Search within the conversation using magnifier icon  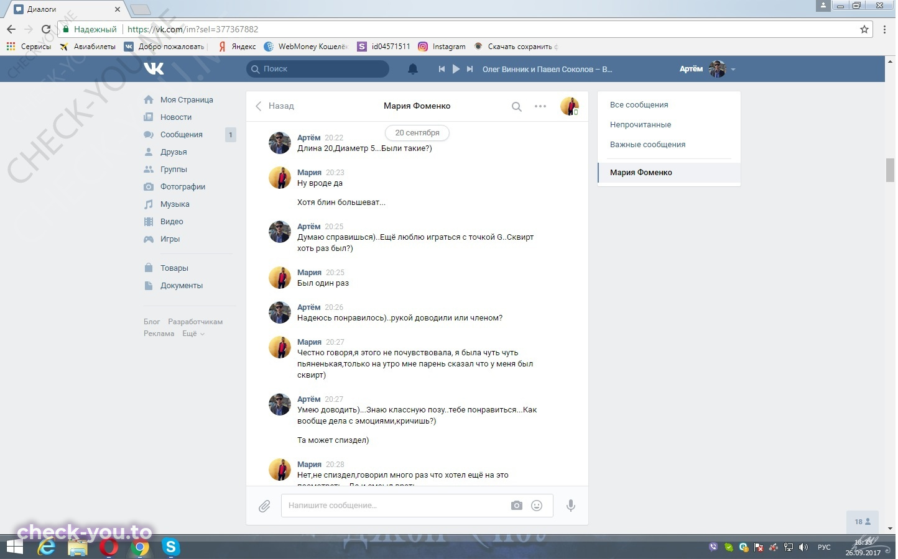[516, 106]
